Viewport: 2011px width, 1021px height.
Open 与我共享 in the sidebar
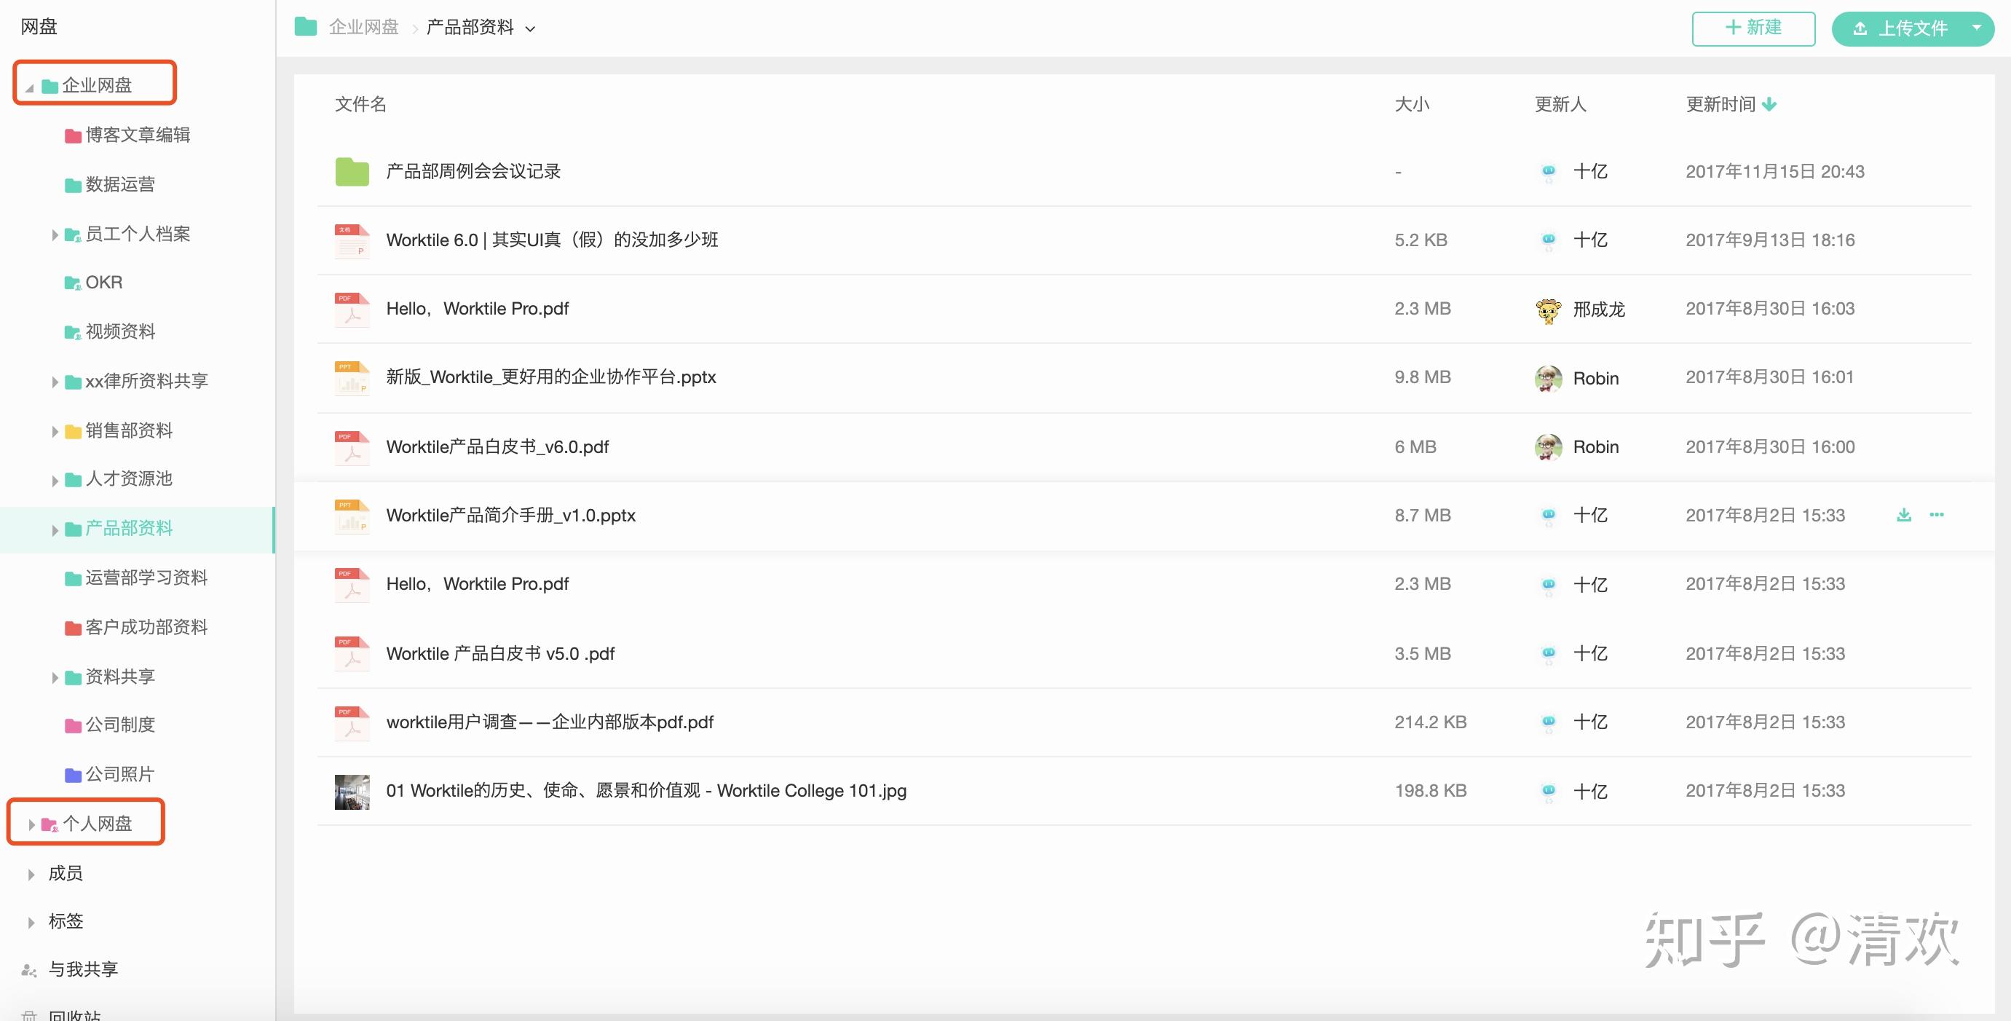click(83, 969)
